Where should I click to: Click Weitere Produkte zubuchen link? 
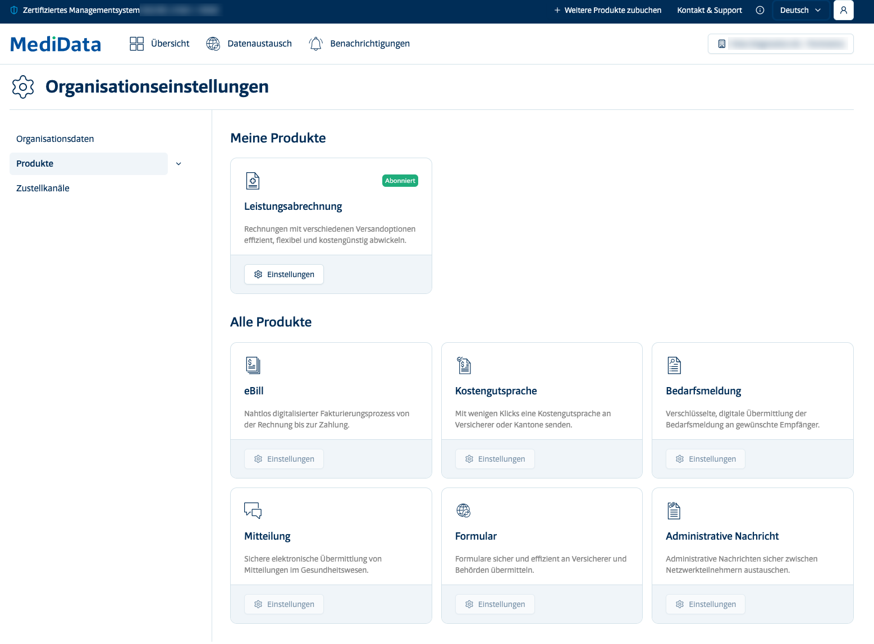point(608,10)
